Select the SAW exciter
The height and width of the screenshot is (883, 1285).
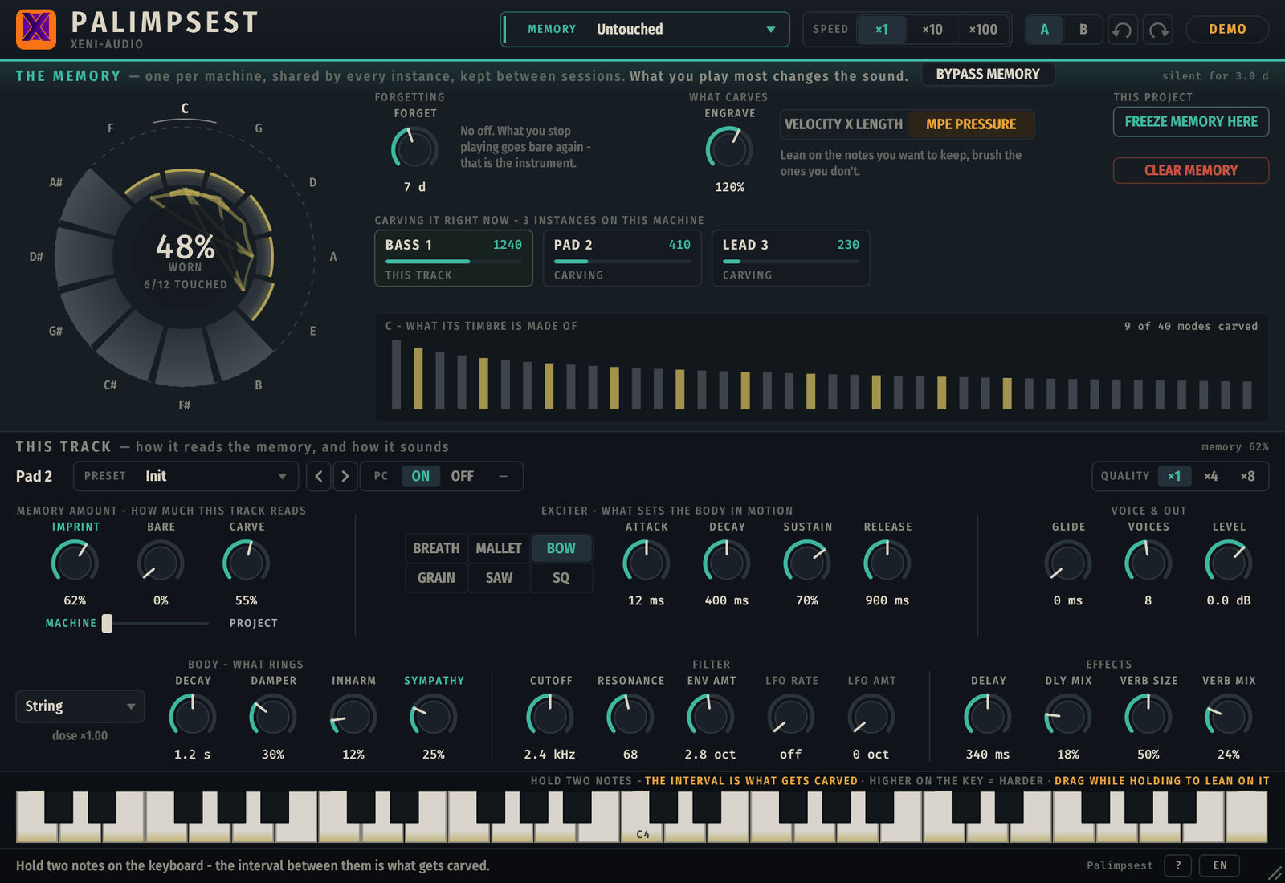point(499,578)
